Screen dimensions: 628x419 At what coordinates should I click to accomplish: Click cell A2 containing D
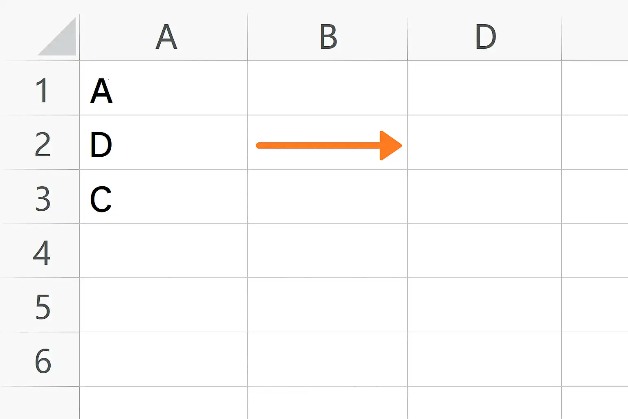click(164, 142)
